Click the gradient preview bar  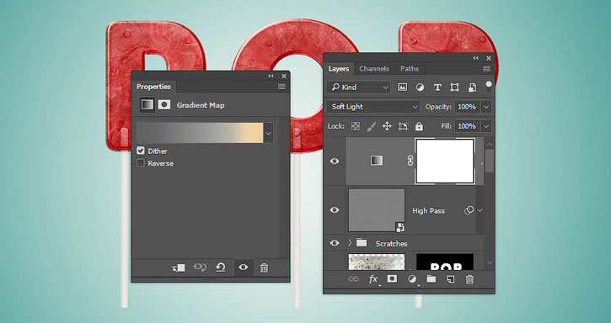tap(200, 133)
